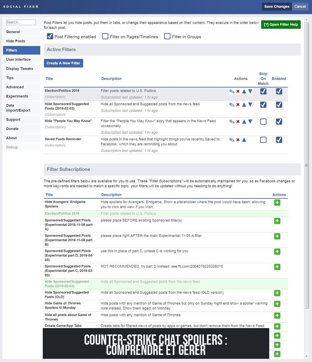Click the Save Changes button
Image resolution: width=312 pixels, height=362 pixels.
[x=277, y=6]
